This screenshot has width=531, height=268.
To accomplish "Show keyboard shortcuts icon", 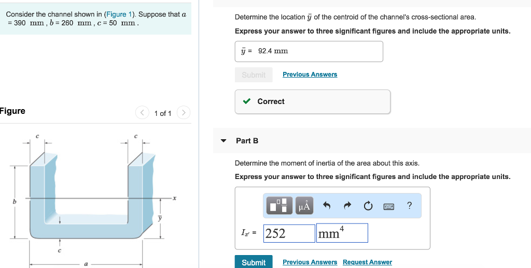I will coord(389,206).
